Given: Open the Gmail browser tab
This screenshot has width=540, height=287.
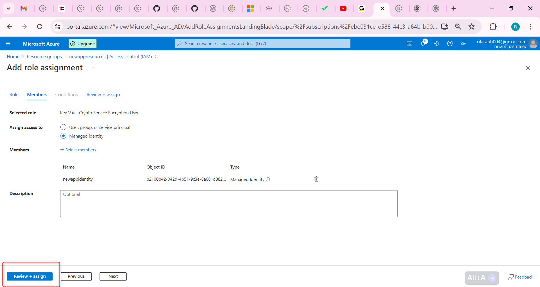Looking at the screenshot, I should click(24, 8).
